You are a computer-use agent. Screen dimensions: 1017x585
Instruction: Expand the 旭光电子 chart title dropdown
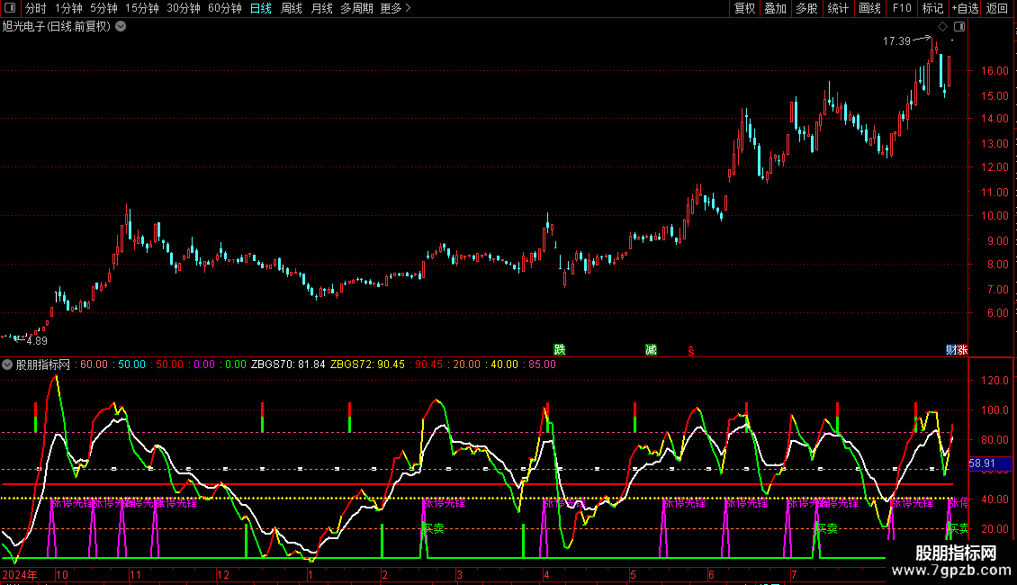[x=121, y=27]
